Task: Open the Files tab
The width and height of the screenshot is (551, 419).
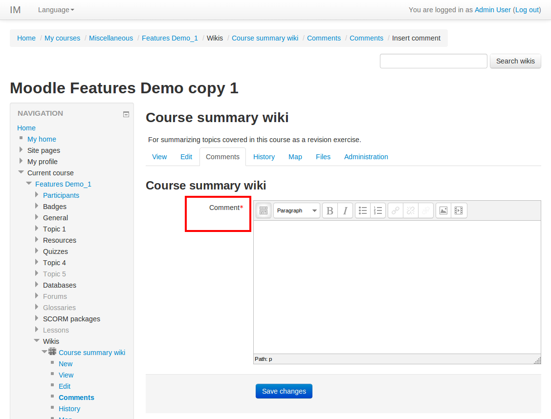Action: 323,157
